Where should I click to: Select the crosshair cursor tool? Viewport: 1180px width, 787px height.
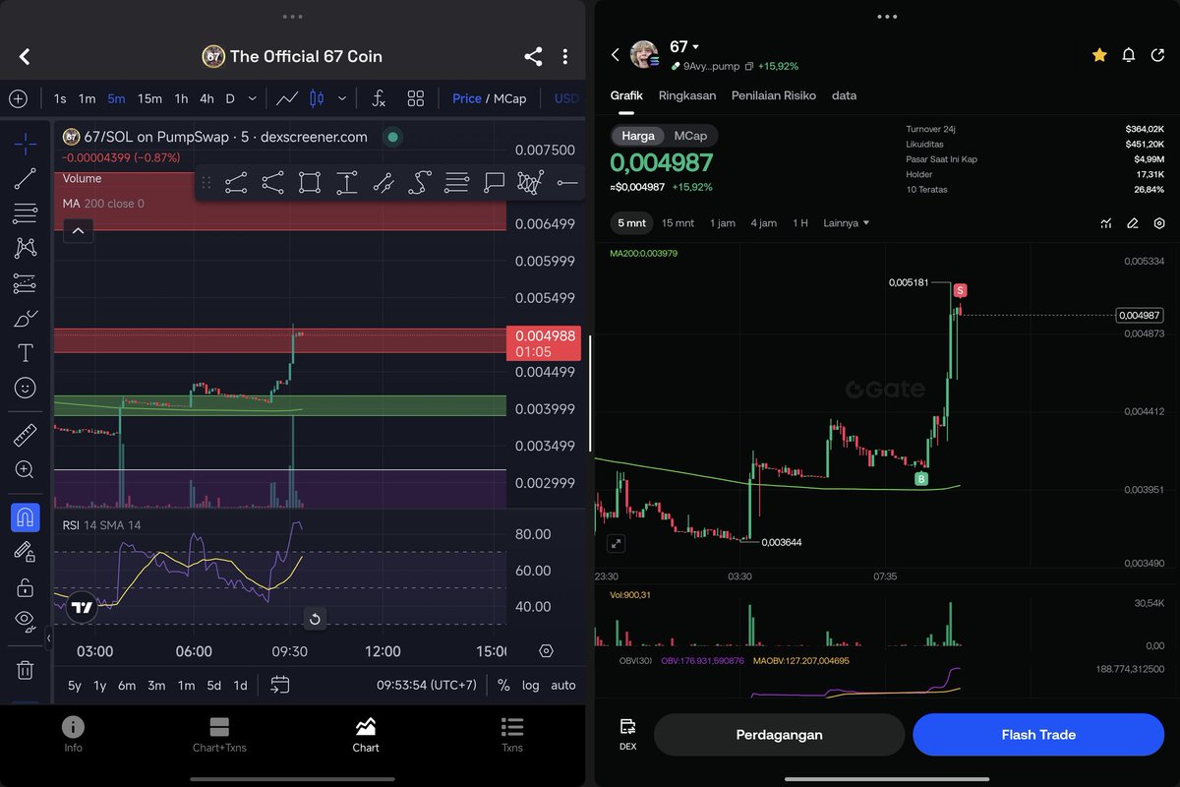(x=26, y=145)
